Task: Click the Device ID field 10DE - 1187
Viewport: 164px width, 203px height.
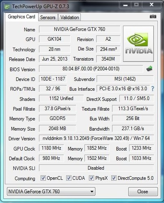Action: 53,79
